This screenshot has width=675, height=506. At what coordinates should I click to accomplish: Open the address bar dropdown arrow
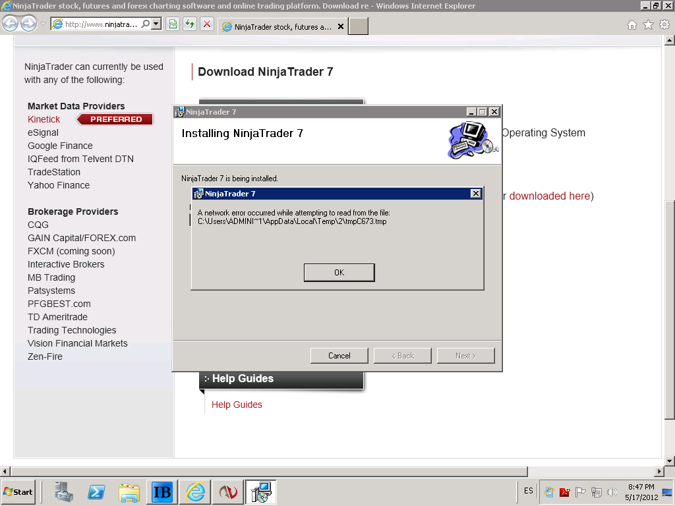click(156, 24)
